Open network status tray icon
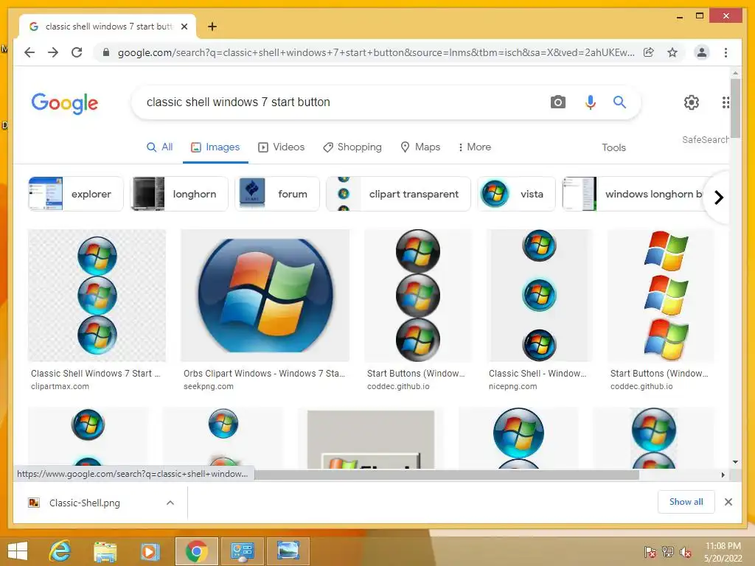The width and height of the screenshot is (755, 566). coord(668,551)
